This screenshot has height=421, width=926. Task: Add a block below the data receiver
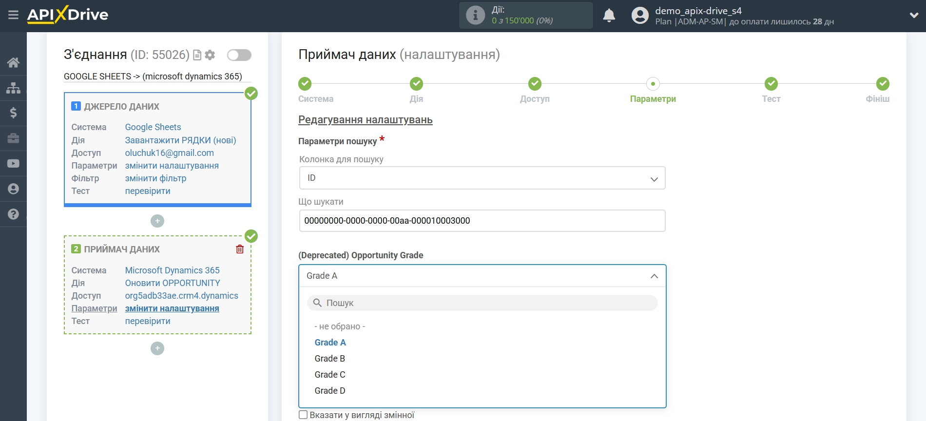[x=157, y=348]
